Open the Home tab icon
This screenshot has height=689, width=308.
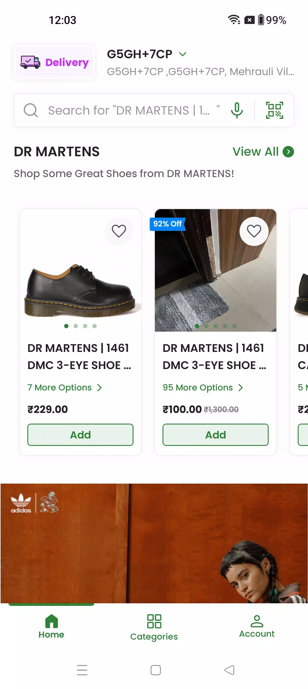tap(51, 621)
